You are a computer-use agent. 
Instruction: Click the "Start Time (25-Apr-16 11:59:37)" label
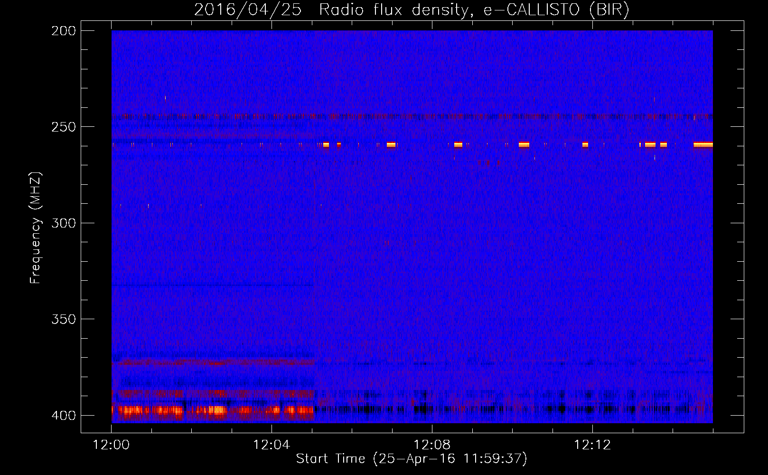412,459
